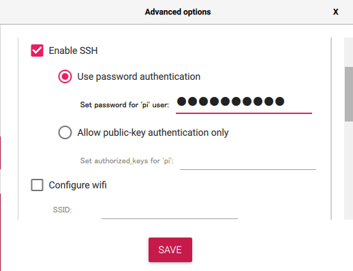Uncheck the Enable SSH checkbox
Screen dimensions: 353x271
[x=37, y=51]
